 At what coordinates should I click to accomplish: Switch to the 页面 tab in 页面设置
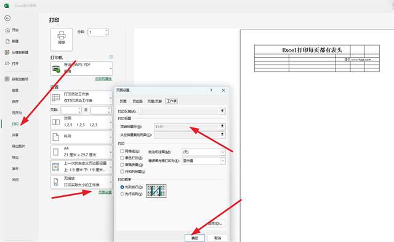[x=123, y=101]
